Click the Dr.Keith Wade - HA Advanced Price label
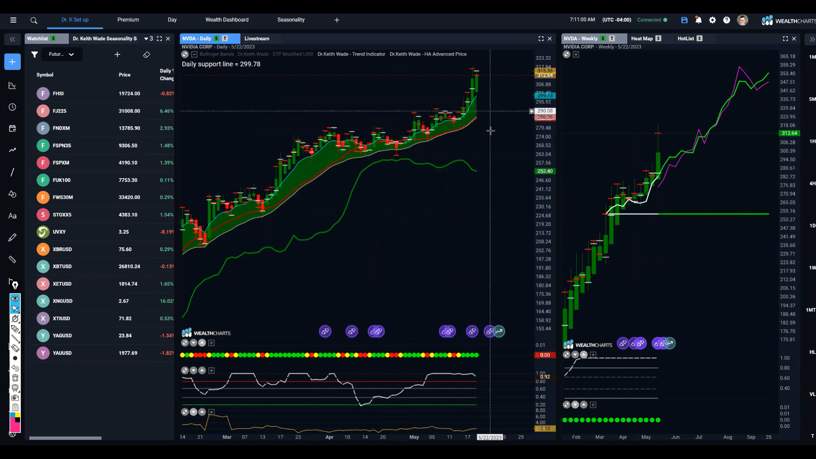The width and height of the screenshot is (816, 459). (x=428, y=54)
